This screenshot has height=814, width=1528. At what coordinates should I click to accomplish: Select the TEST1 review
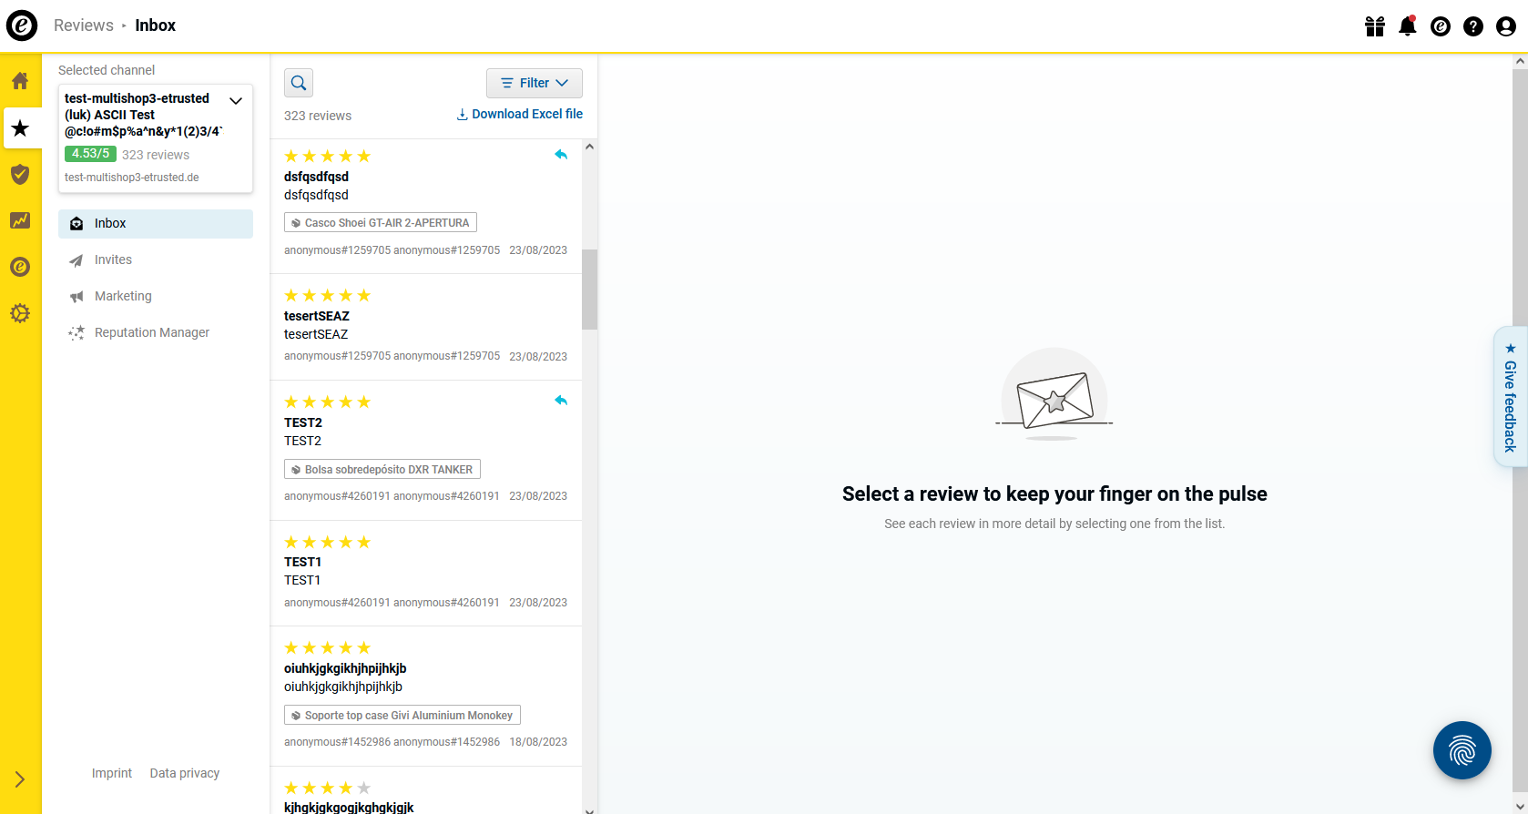[x=426, y=574]
